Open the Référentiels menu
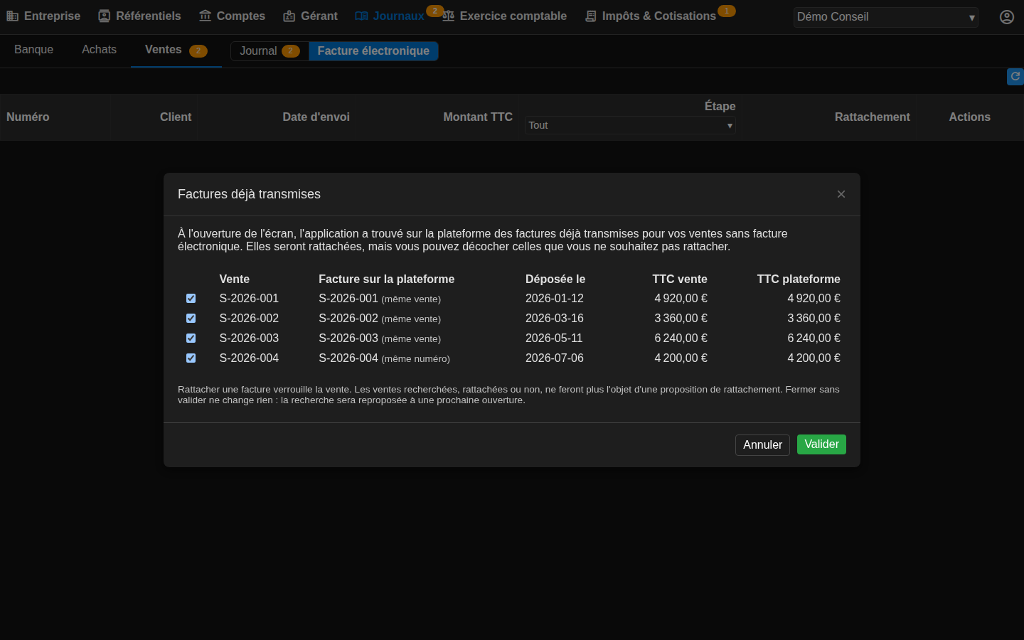The width and height of the screenshot is (1024, 640). pyautogui.click(x=139, y=16)
